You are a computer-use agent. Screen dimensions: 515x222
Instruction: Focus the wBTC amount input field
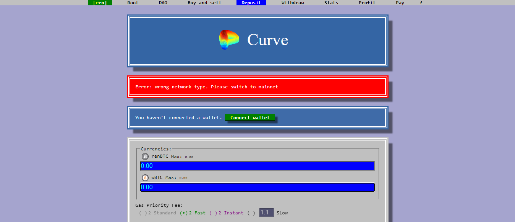pyautogui.click(x=257, y=187)
